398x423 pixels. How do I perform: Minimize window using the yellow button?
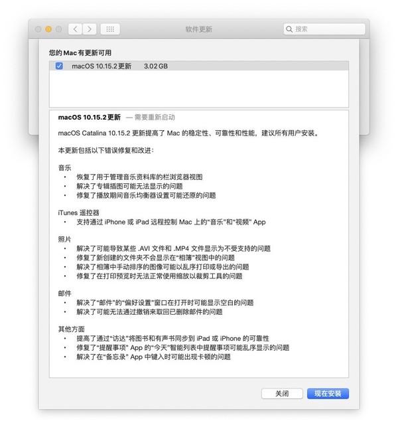tap(48, 29)
